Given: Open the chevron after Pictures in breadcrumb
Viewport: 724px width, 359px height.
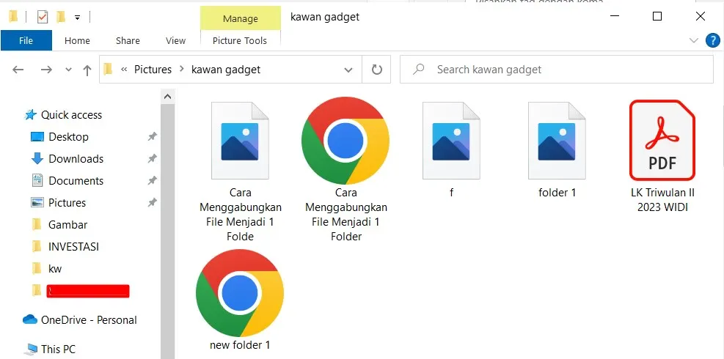Looking at the screenshot, I should [181, 70].
